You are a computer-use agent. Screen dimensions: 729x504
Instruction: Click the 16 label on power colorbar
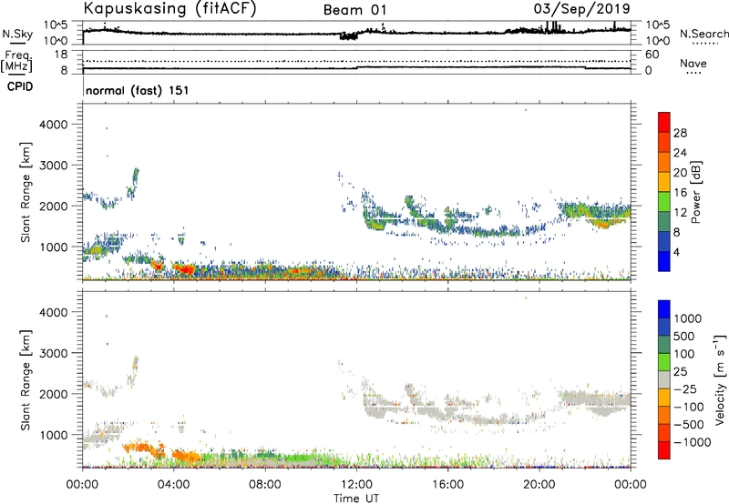680,193
